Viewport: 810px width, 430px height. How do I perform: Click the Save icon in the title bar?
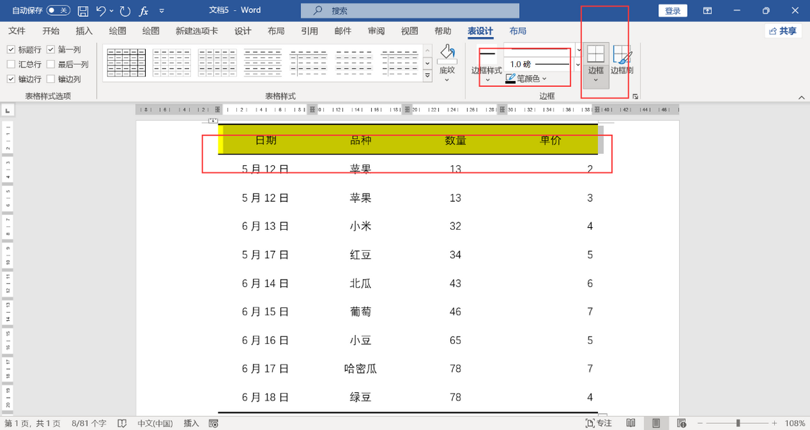point(83,11)
